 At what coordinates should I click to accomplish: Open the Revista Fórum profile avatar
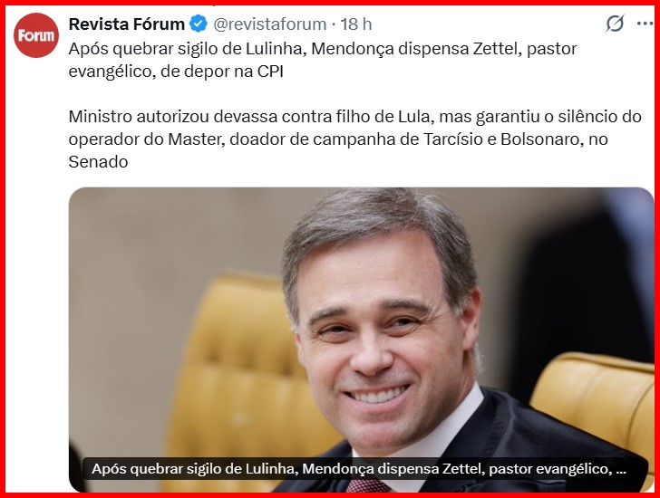(35, 35)
